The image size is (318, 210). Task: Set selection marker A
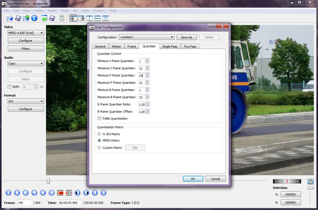60,193
